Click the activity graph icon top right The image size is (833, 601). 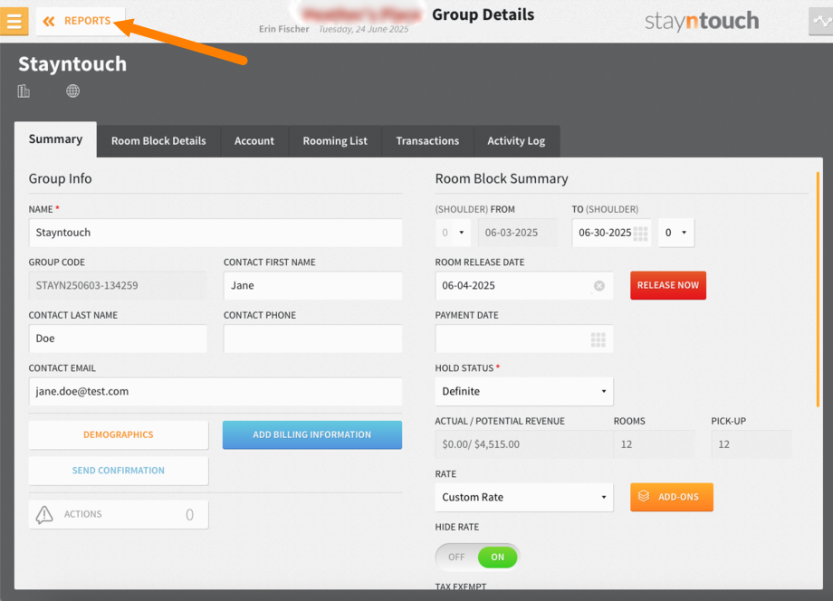pyautogui.click(x=821, y=21)
